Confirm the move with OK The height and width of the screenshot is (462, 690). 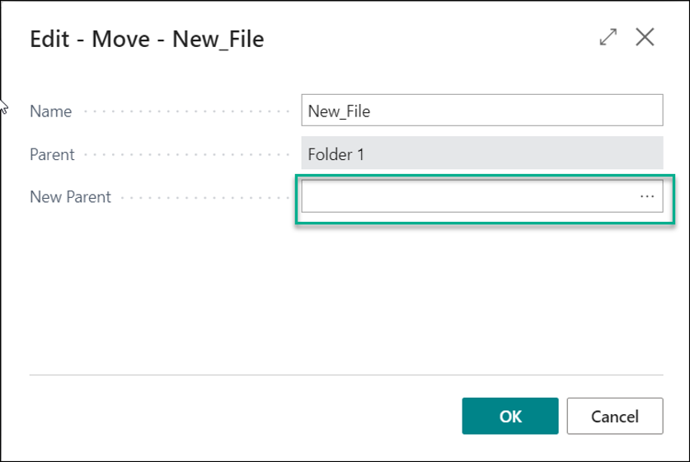510,417
